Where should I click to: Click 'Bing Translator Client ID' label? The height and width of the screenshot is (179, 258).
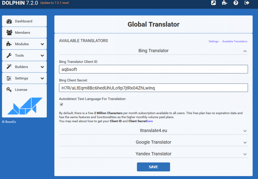click(78, 62)
